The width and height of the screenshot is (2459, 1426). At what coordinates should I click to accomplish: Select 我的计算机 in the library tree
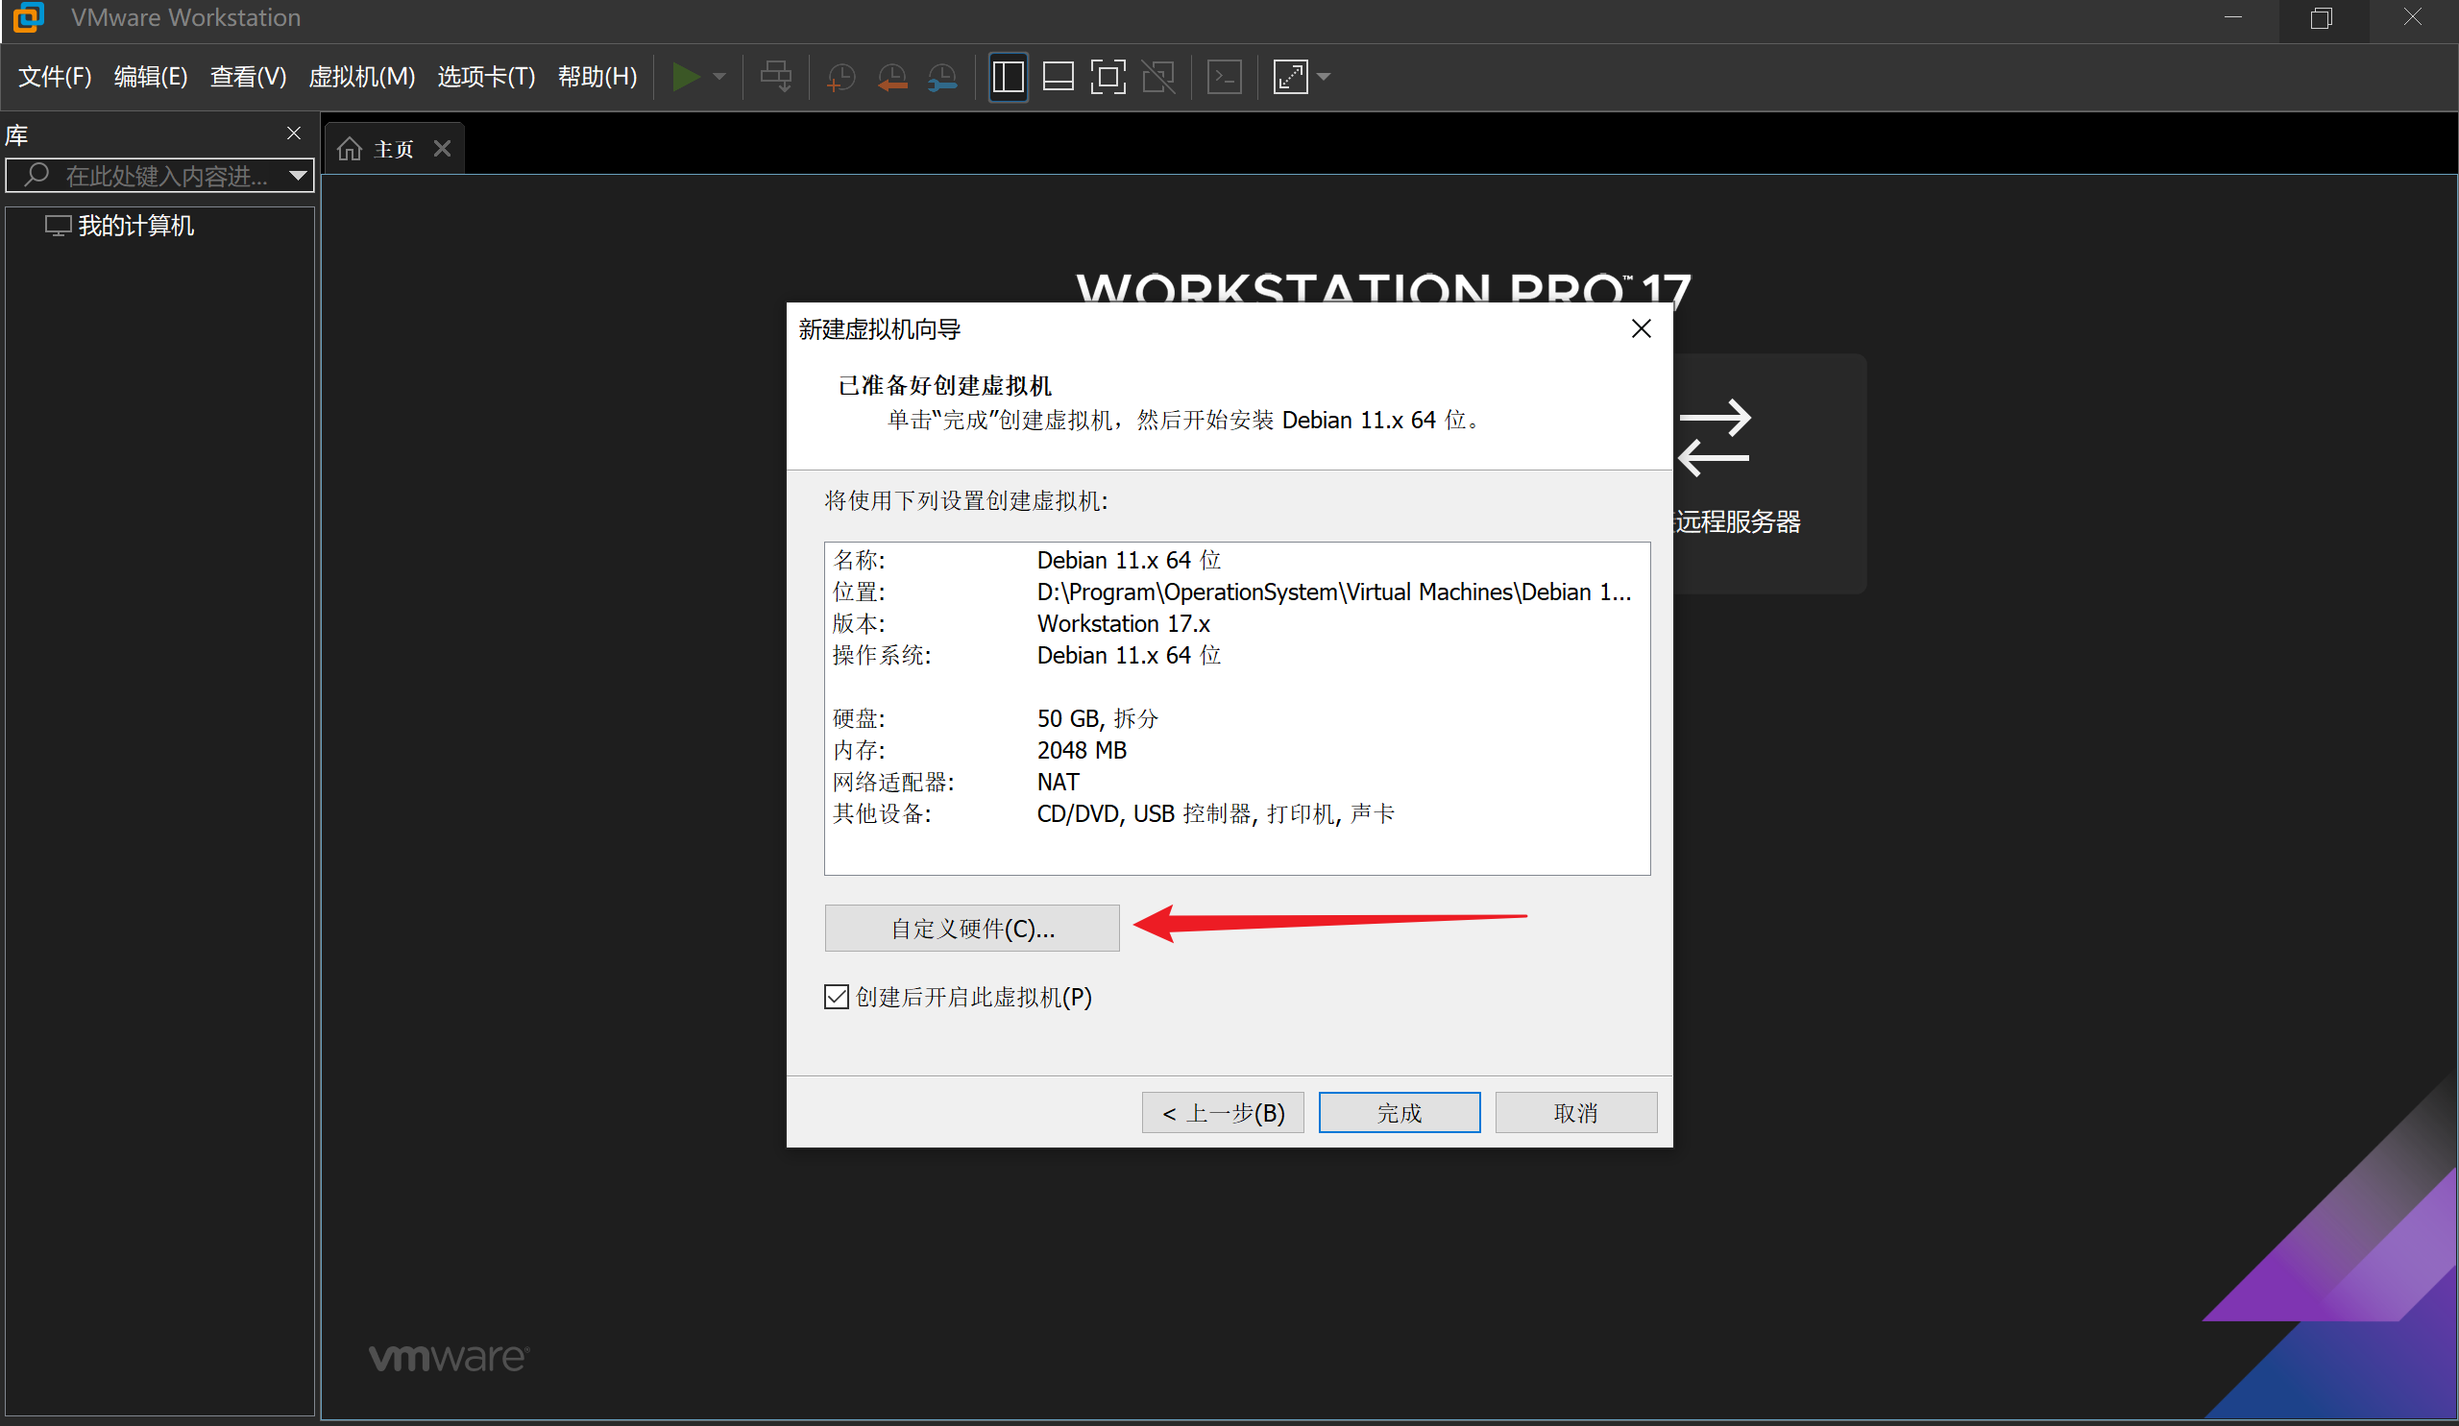coord(135,226)
